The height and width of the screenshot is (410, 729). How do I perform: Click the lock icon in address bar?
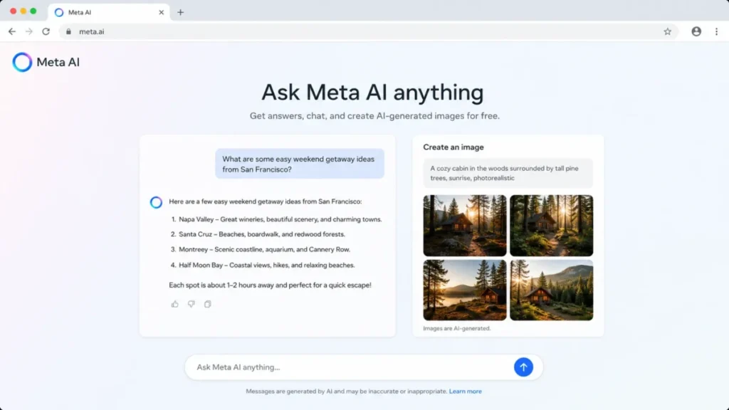69,31
